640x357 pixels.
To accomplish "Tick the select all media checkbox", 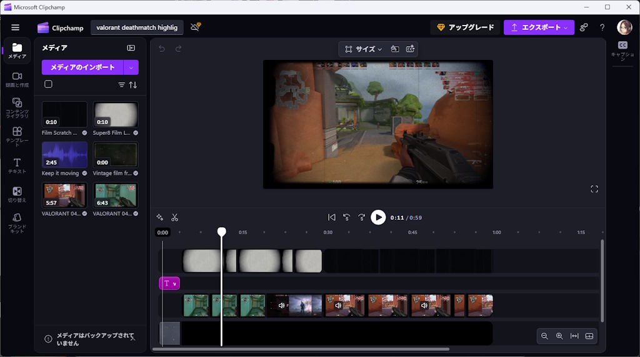I will click(x=48, y=84).
